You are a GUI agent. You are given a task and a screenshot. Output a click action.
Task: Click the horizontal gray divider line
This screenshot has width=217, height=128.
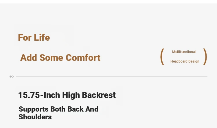click(111, 77)
